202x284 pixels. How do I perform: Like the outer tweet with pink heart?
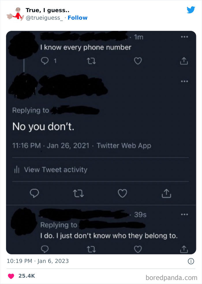(11, 276)
